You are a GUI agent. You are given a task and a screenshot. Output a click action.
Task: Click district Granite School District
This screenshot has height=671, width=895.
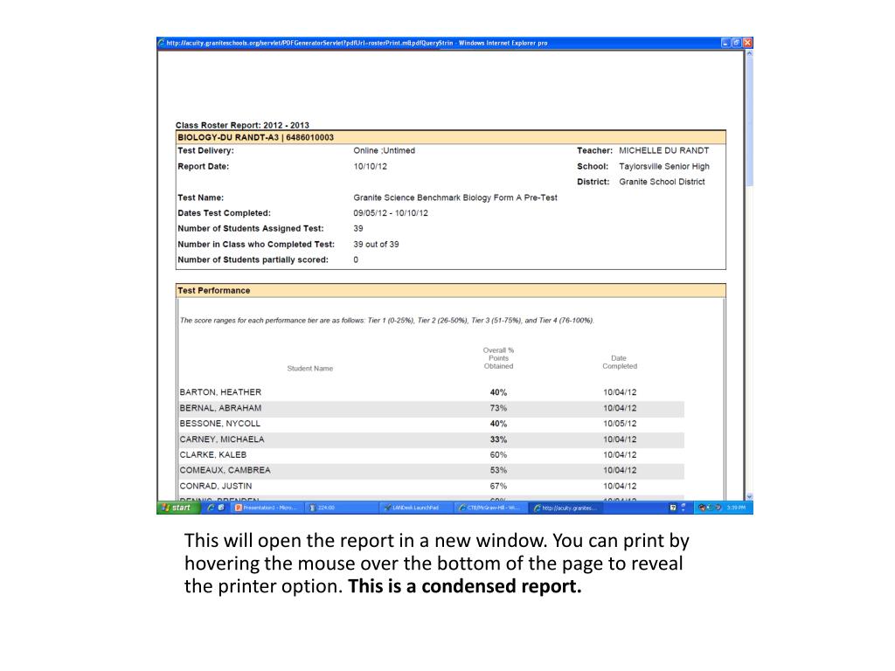pos(662,182)
